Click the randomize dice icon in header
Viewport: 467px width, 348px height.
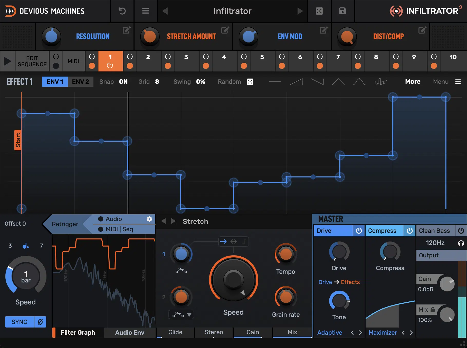coord(319,11)
